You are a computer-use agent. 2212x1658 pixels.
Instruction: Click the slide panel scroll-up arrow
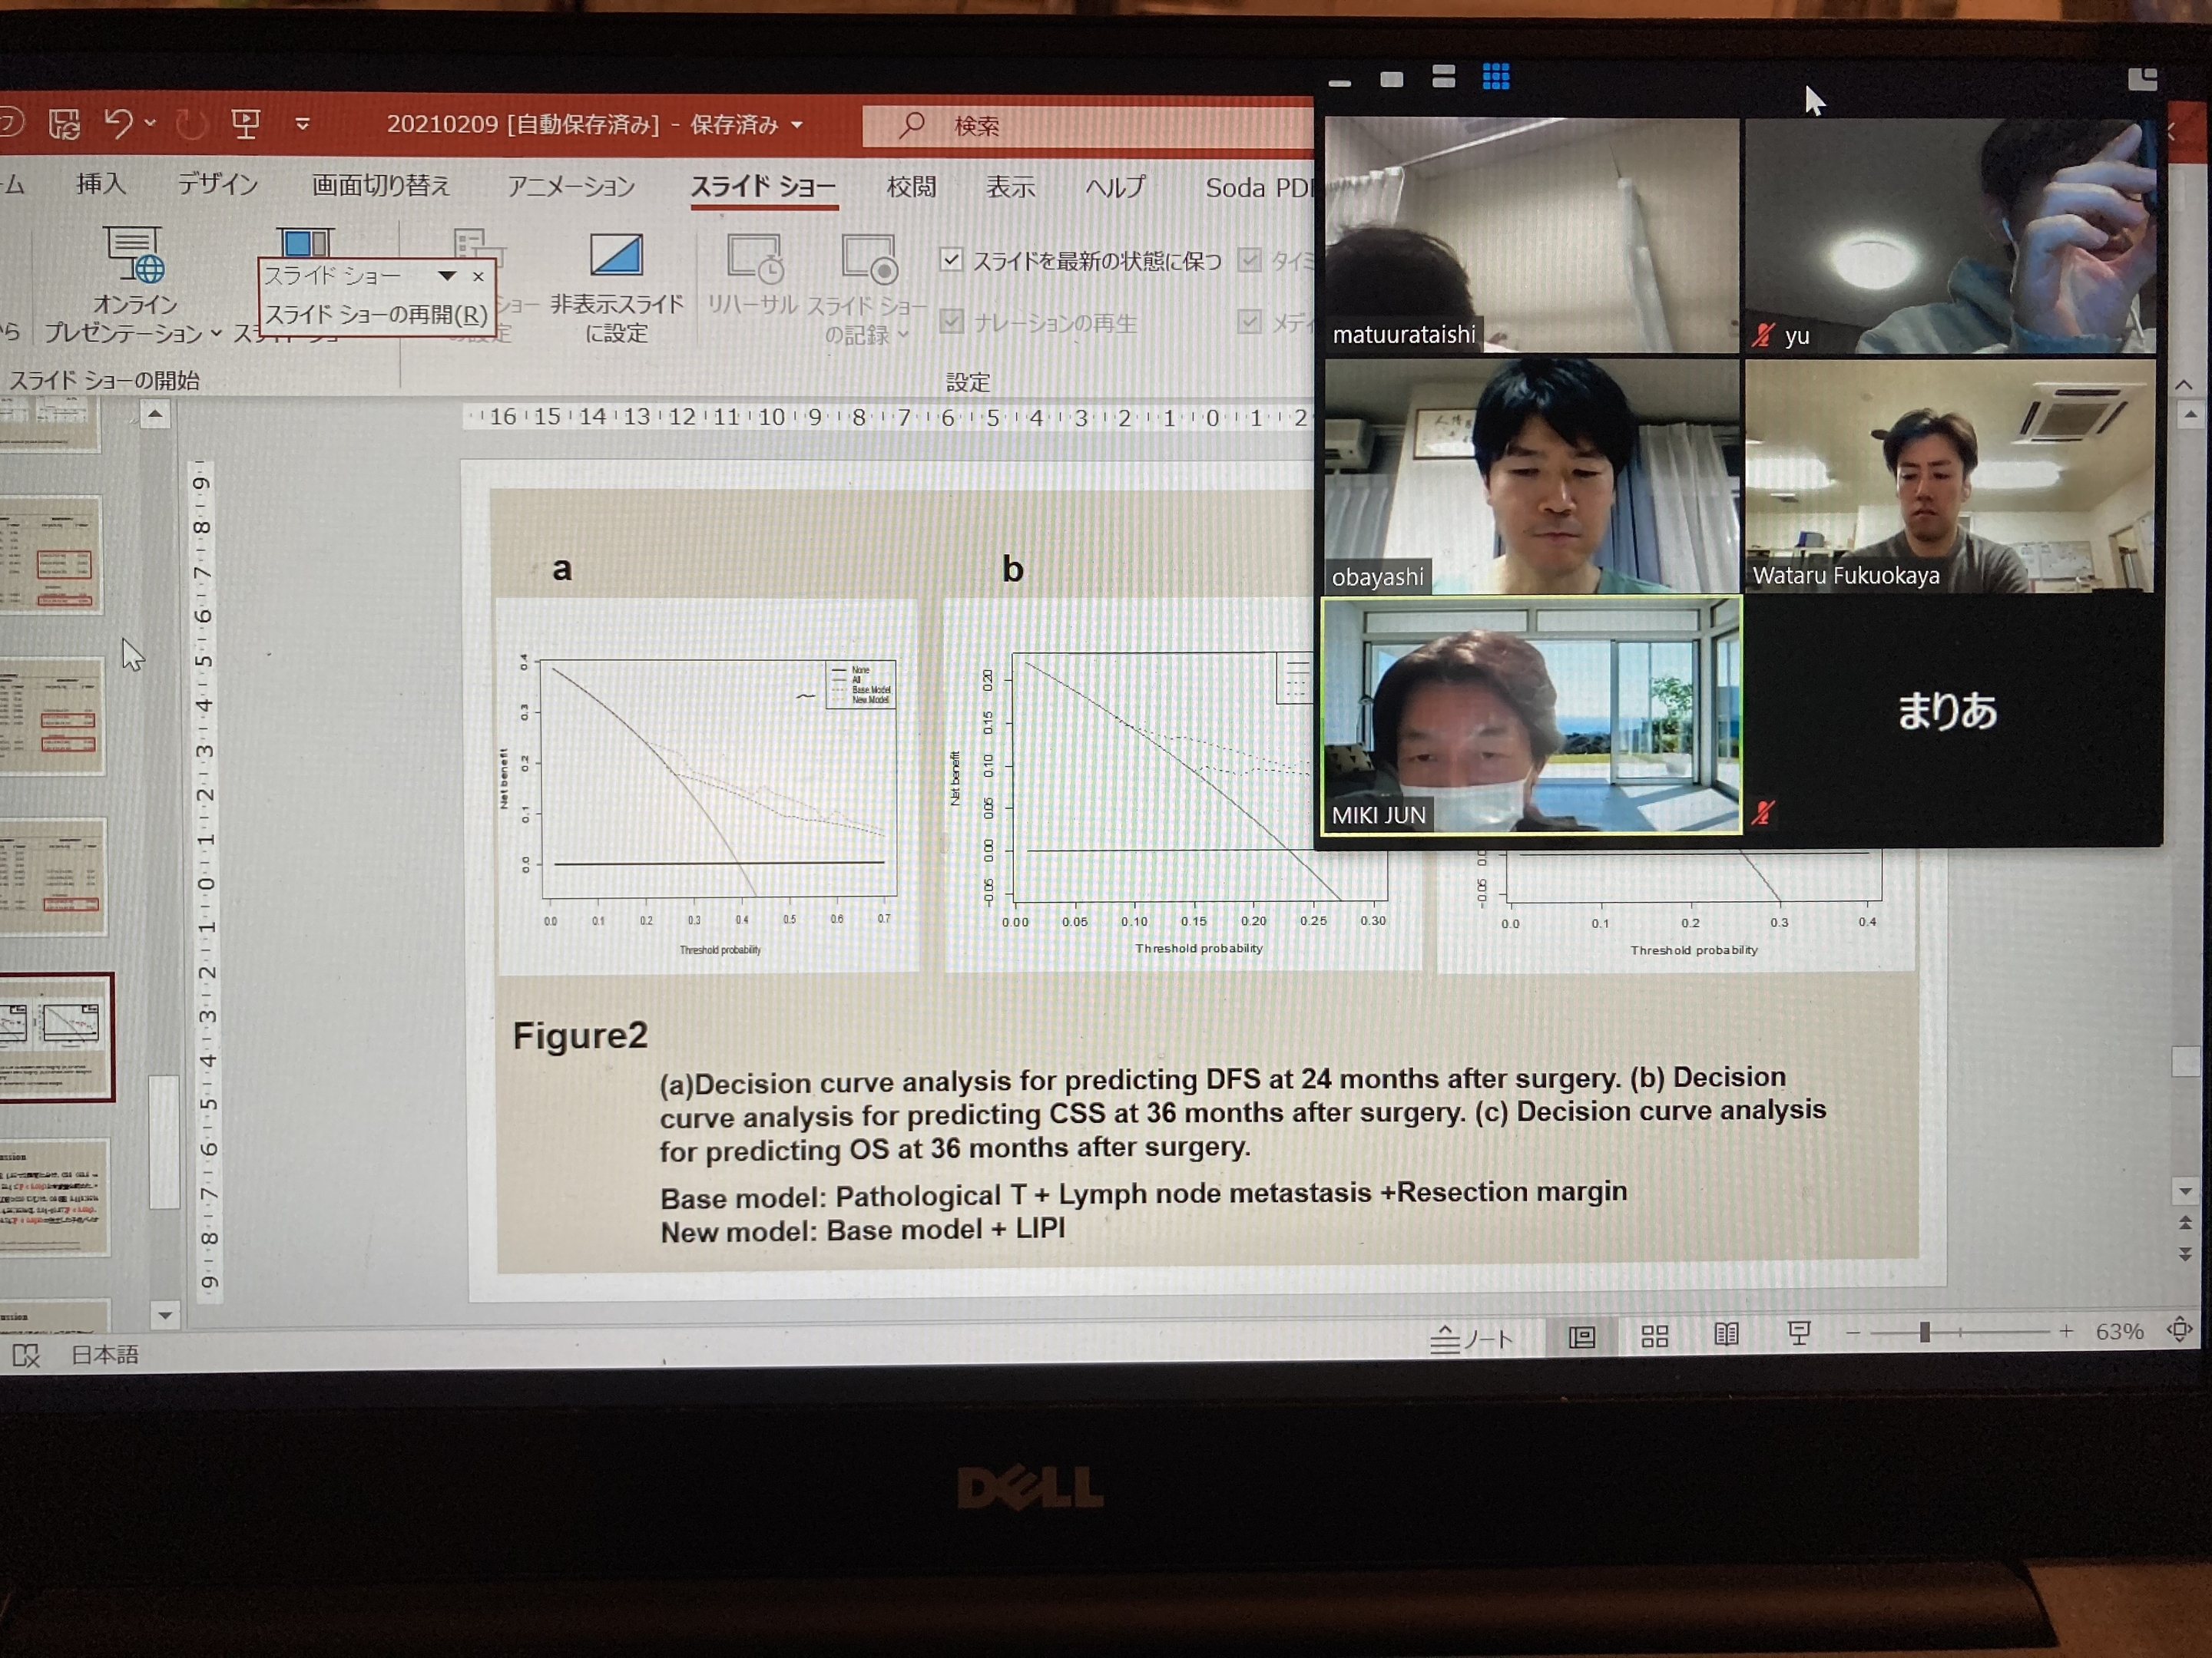(x=155, y=414)
